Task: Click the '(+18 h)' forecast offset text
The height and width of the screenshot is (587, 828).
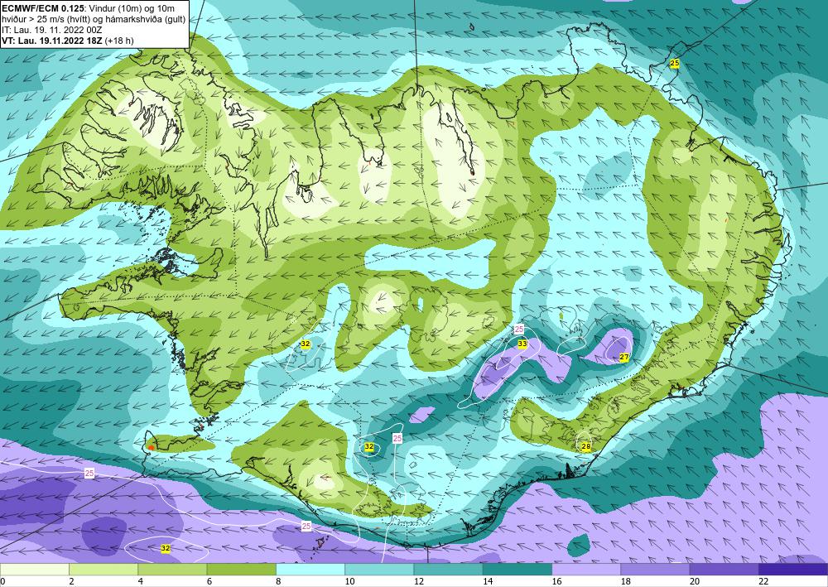Action: [x=119, y=41]
